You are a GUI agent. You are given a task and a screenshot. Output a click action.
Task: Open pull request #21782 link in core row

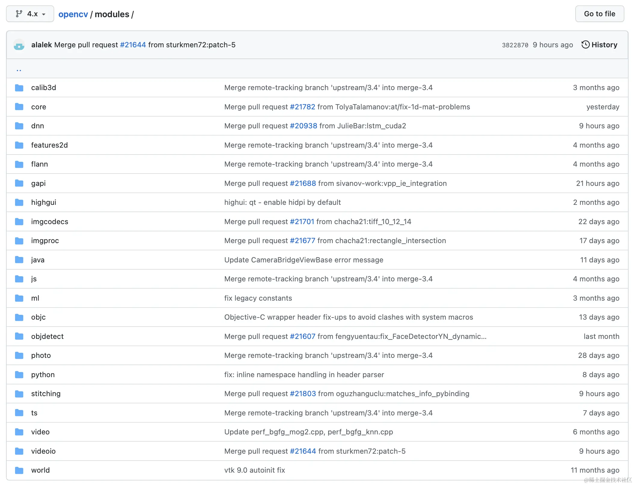click(x=302, y=107)
